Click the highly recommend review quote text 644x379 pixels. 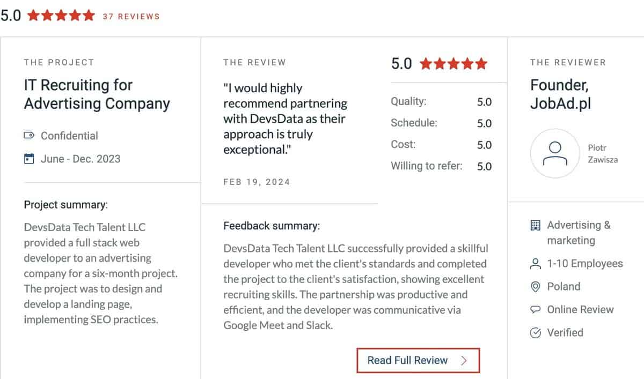click(x=285, y=118)
